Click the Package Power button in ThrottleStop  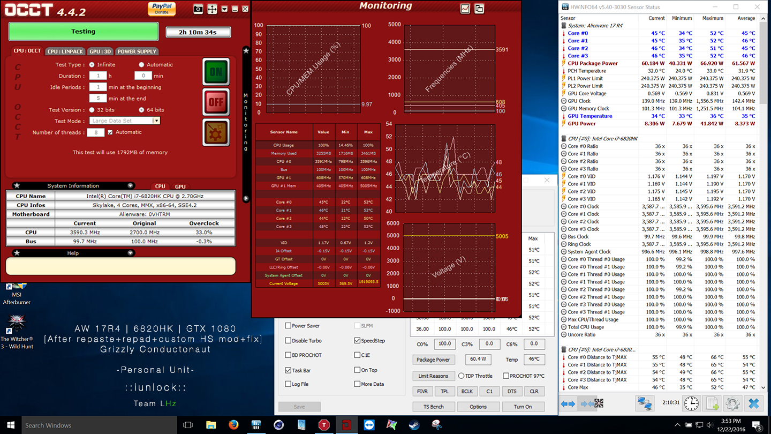point(433,360)
